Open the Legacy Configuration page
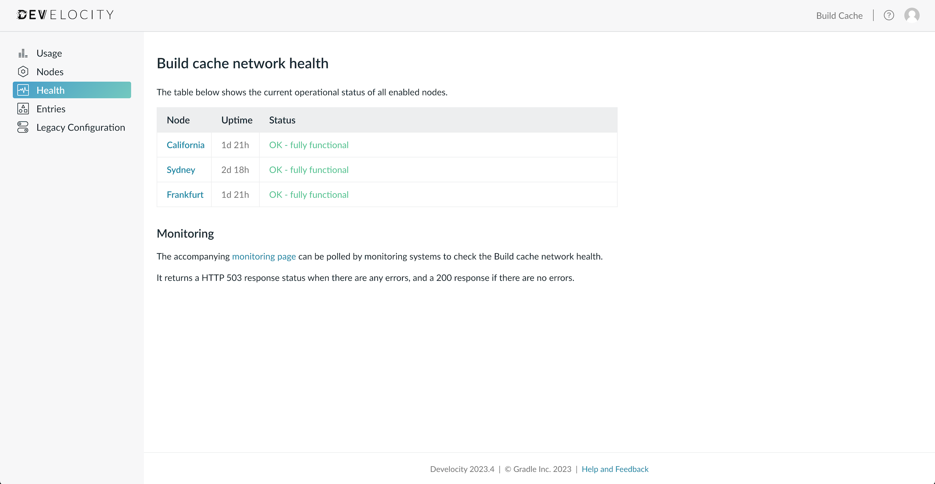This screenshot has height=484, width=935. (x=80, y=128)
